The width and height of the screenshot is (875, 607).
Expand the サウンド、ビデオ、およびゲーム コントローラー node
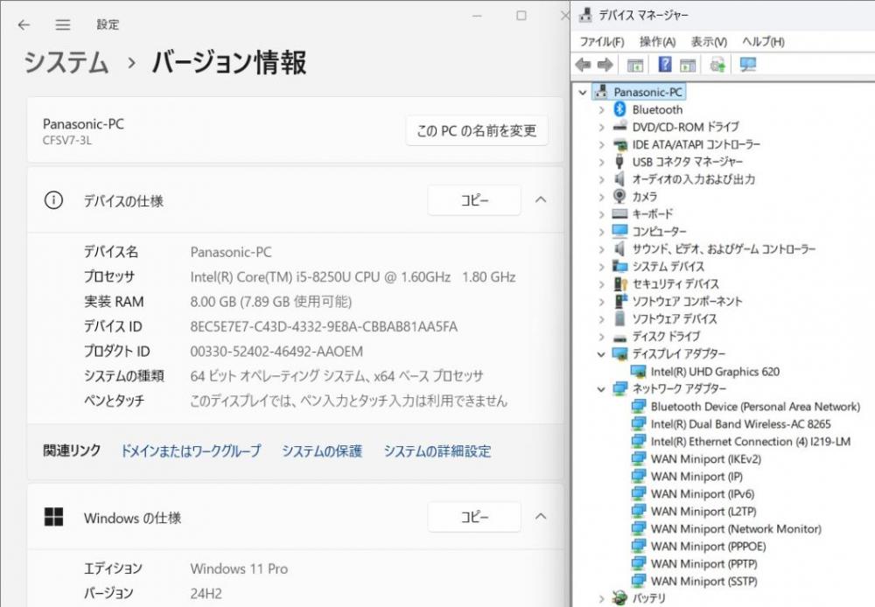601,248
